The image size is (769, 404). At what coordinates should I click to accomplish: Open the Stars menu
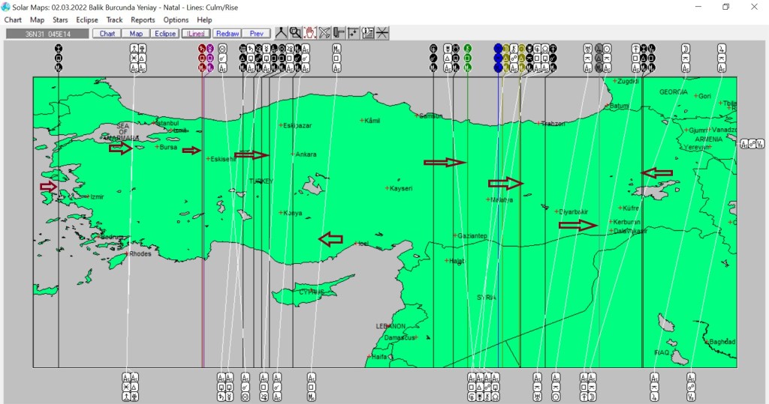click(60, 20)
